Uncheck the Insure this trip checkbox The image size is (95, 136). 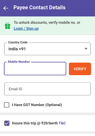[7, 123]
